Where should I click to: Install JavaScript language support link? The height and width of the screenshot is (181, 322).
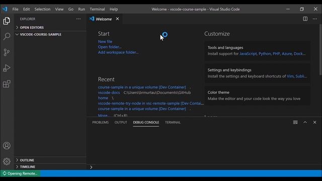click(x=248, y=54)
